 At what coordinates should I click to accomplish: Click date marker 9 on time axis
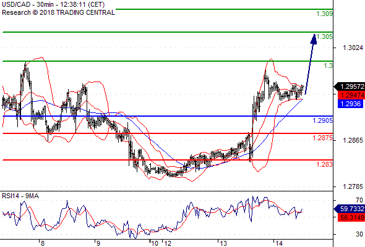(x=98, y=243)
